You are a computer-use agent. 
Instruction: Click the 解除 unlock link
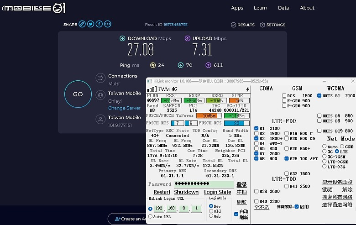pyautogui.click(x=347, y=189)
